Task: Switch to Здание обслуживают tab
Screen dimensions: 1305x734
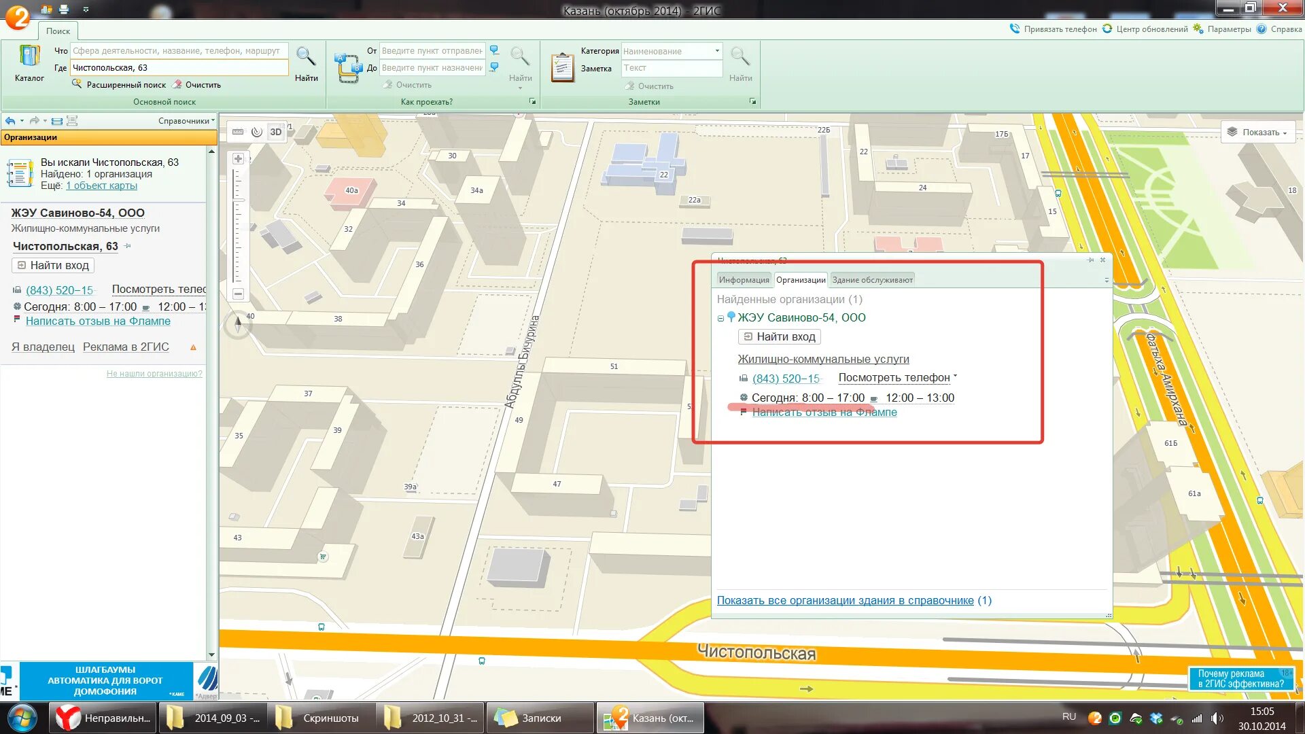Action: (x=872, y=280)
